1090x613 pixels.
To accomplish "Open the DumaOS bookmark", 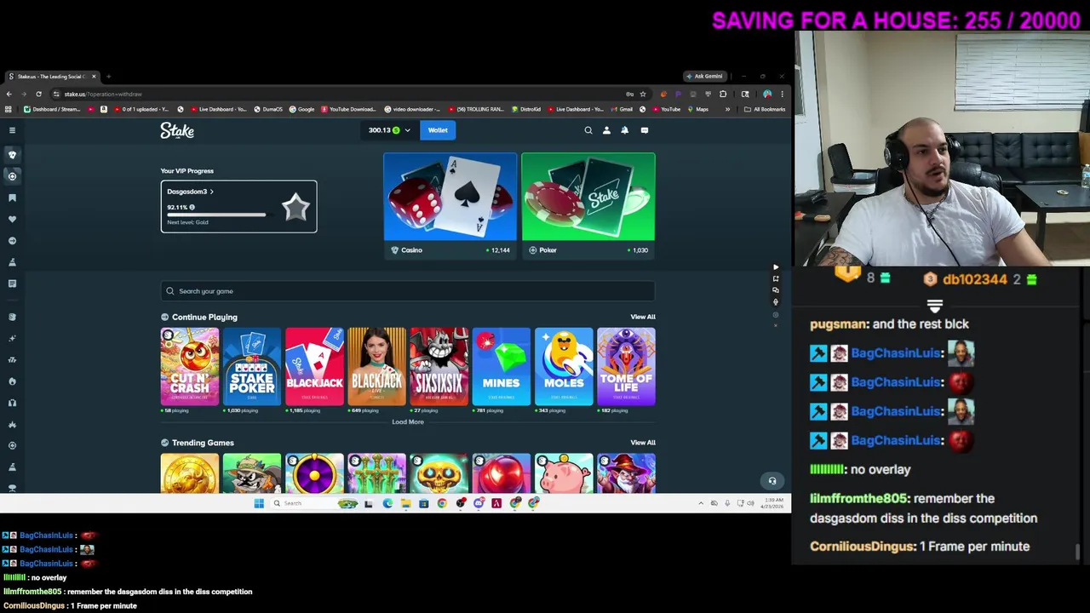I will pyautogui.click(x=267, y=109).
